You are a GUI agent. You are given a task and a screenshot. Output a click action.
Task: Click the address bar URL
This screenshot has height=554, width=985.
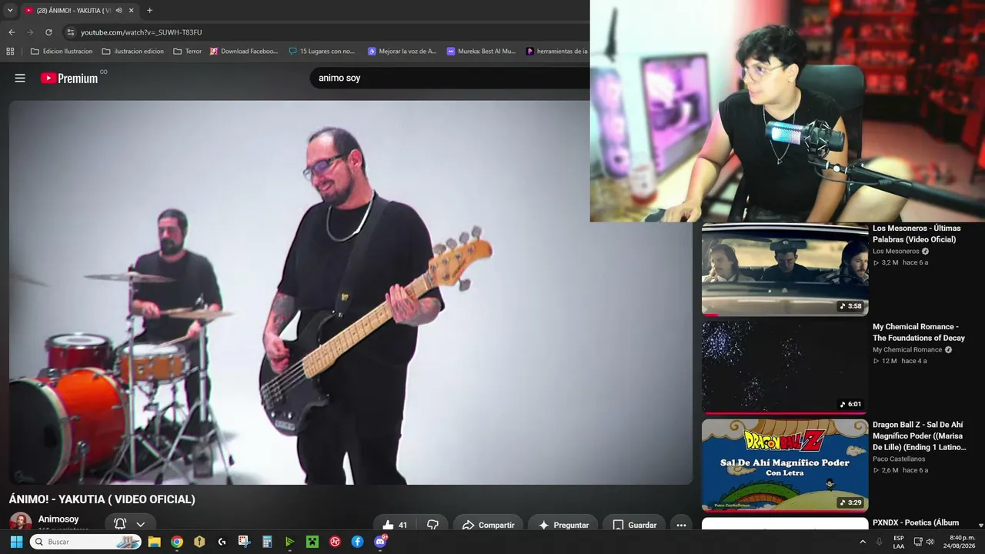(x=142, y=32)
